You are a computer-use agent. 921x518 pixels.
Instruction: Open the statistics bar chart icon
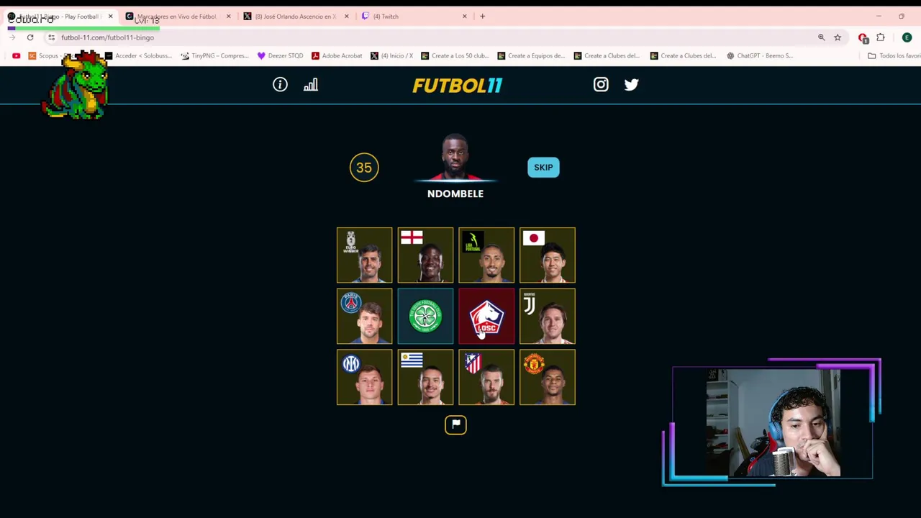point(311,85)
